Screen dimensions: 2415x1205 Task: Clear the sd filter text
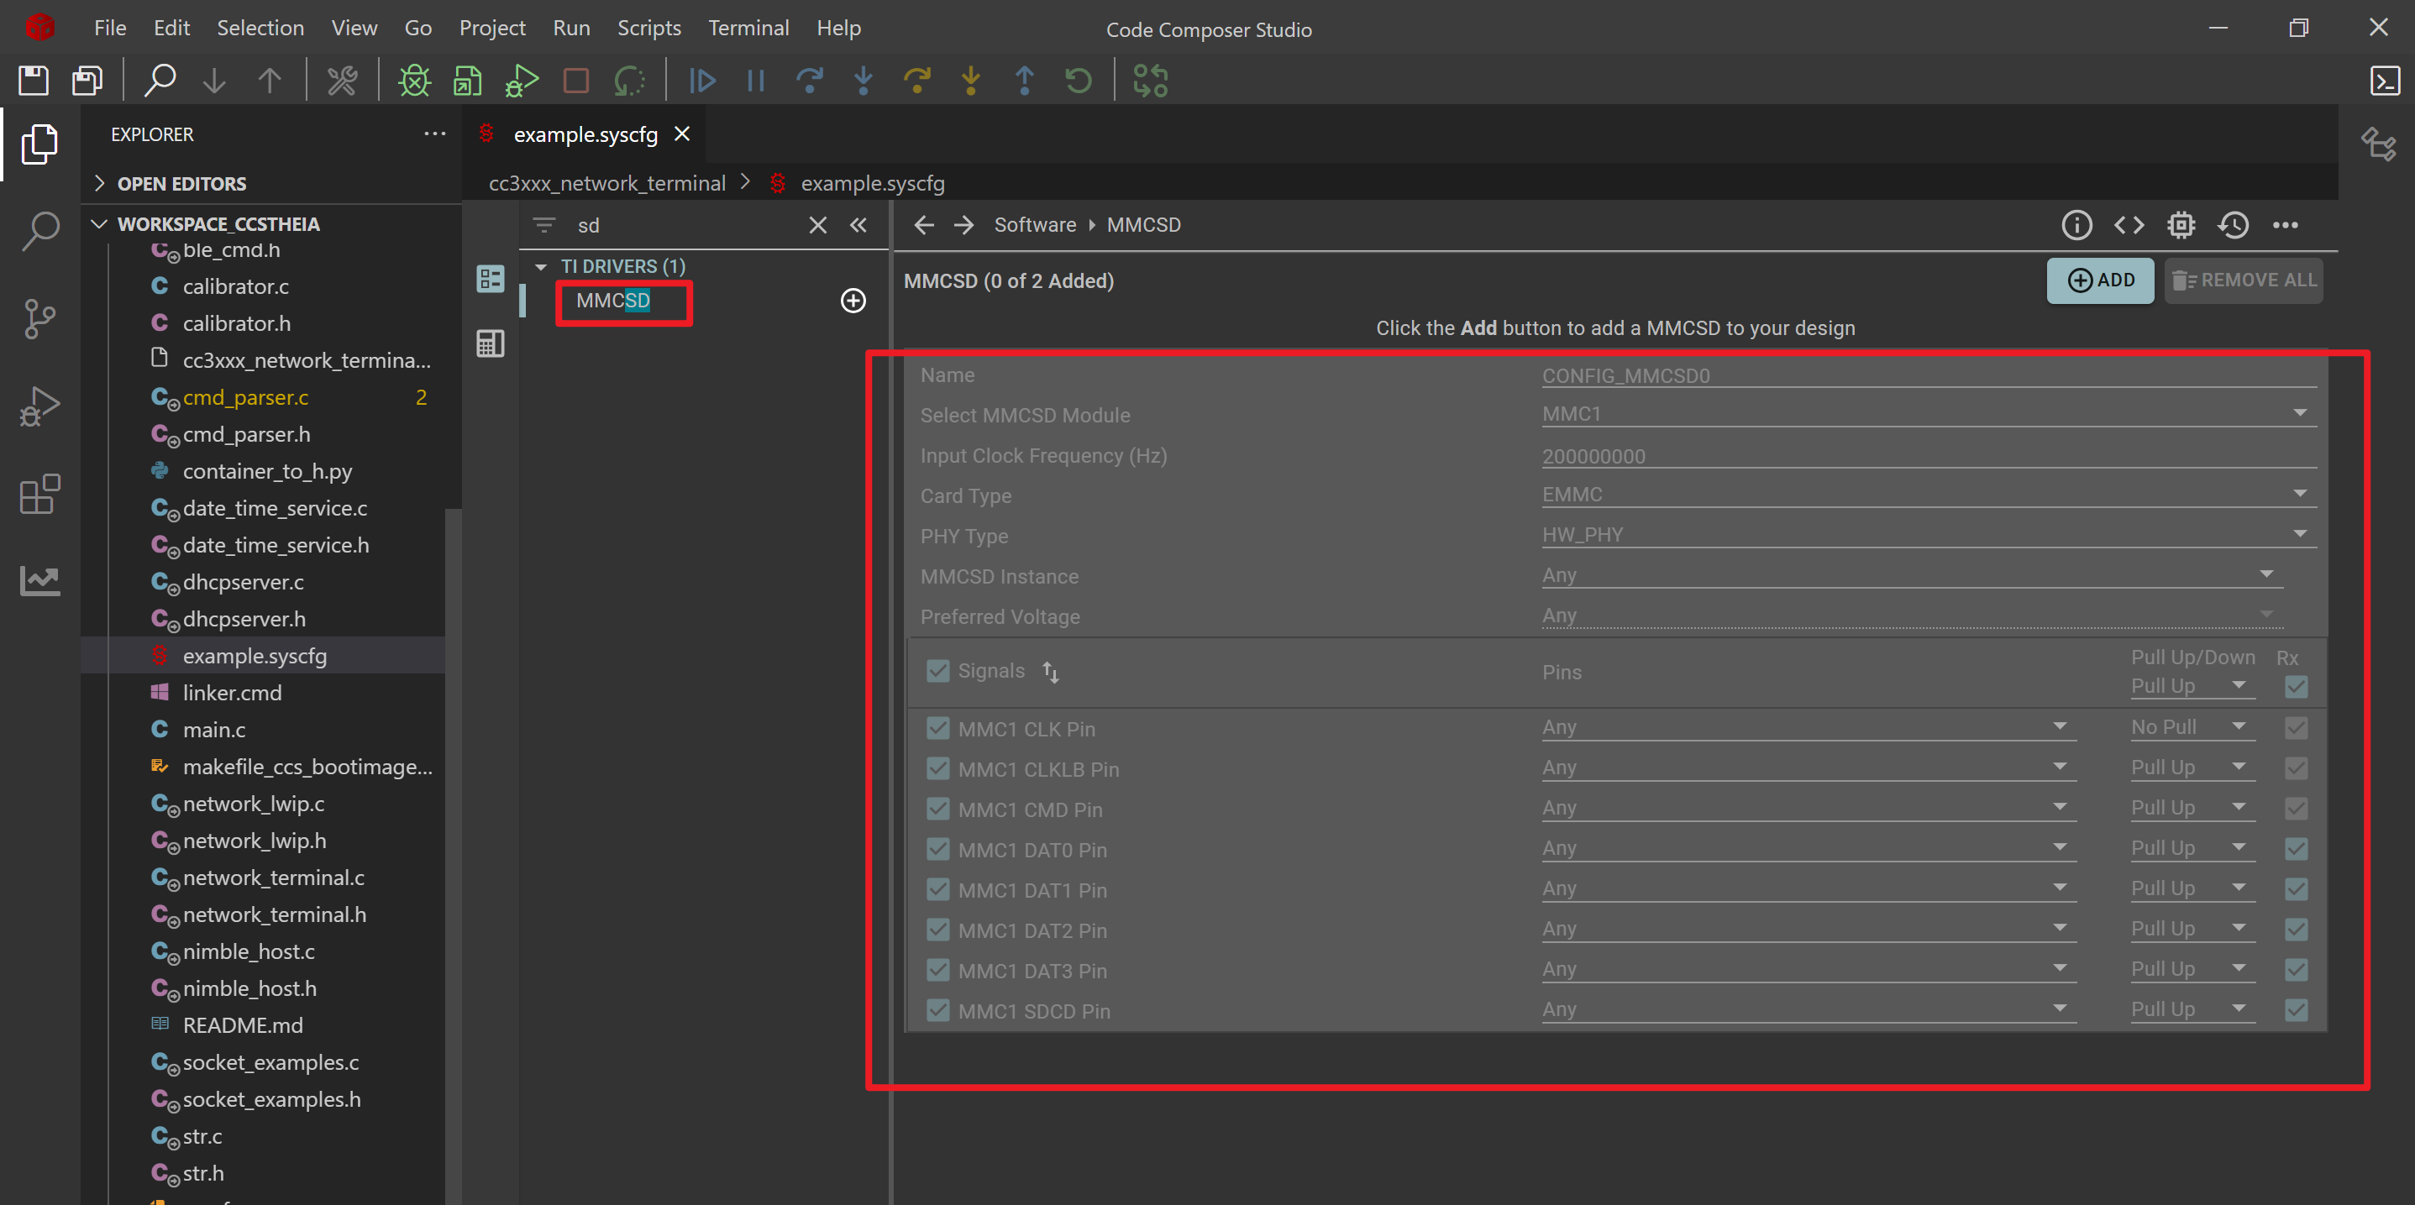tap(817, 225)
